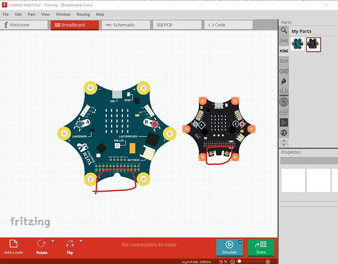Open the Arduino parts bin
Viewport: 338px width, 264px height.
tap(284, 71)
